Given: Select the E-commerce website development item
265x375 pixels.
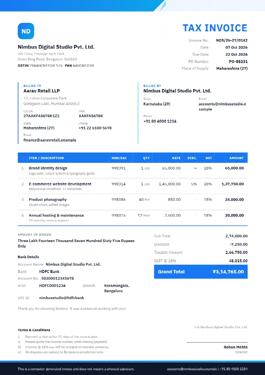Looking at the screenshot, I should (60, 184).
